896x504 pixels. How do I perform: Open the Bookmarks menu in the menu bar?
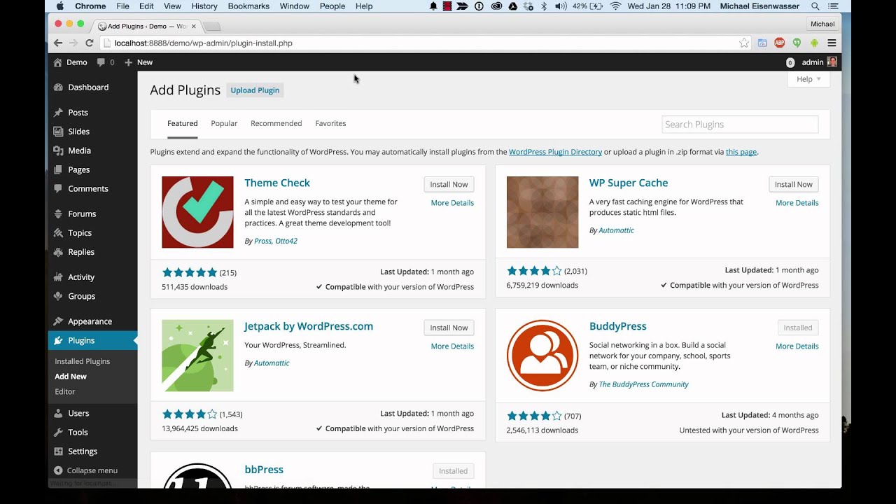[248, 6]
